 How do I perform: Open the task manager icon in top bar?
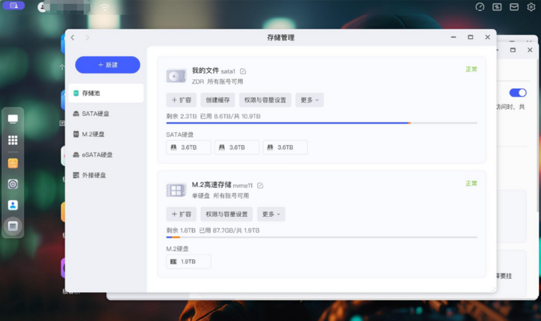click(x=497, y=7)
